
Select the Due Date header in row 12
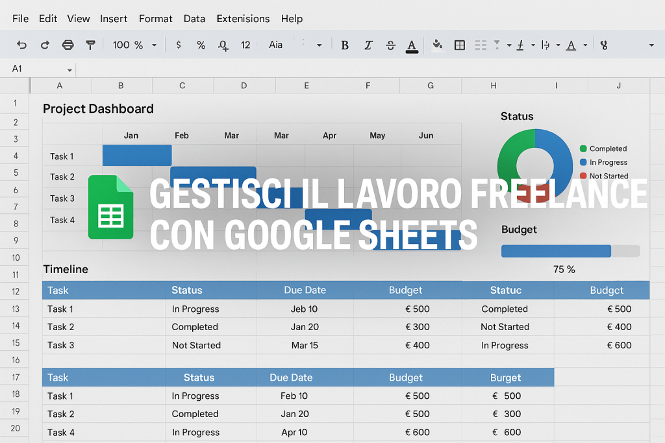(x=305, y=290)
